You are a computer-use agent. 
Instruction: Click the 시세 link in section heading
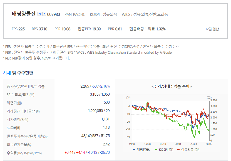click(7, 73)
